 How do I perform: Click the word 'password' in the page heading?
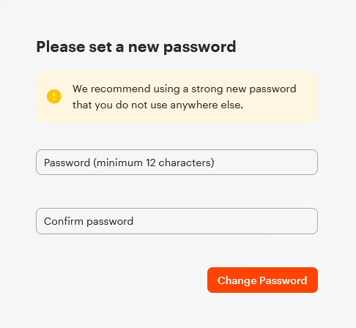199,48
